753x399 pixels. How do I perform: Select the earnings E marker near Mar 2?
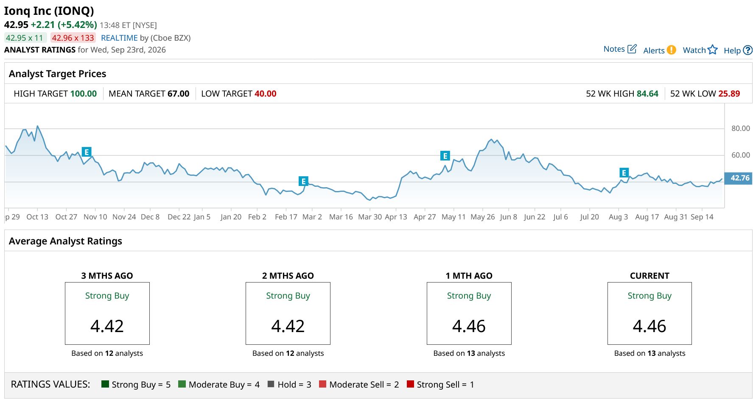click(303, 181)
